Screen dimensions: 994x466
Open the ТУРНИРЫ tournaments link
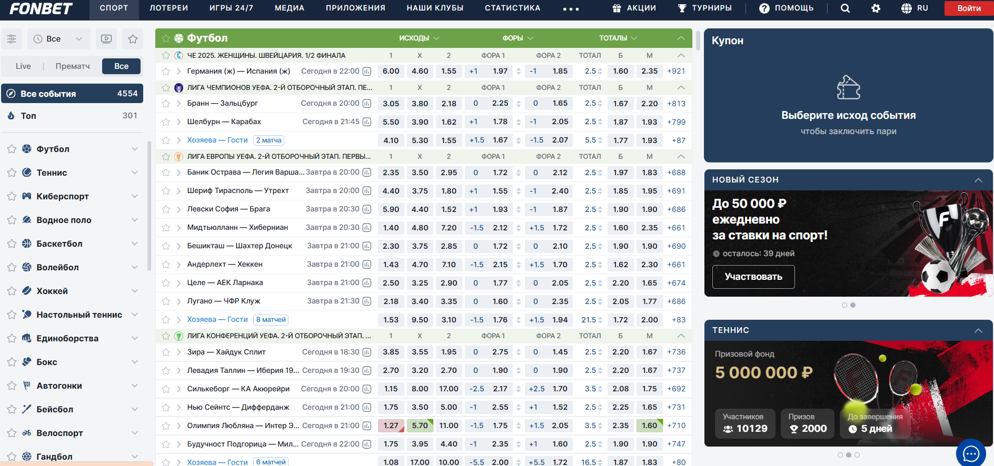click(x=704, y=8)
